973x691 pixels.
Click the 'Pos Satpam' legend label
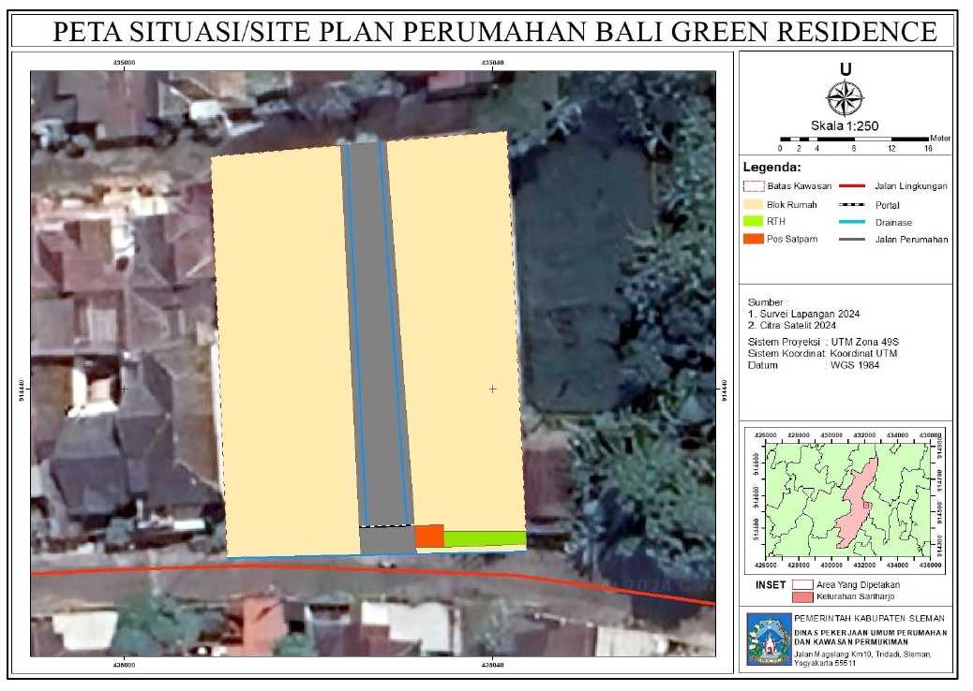(x=792, y=239)
